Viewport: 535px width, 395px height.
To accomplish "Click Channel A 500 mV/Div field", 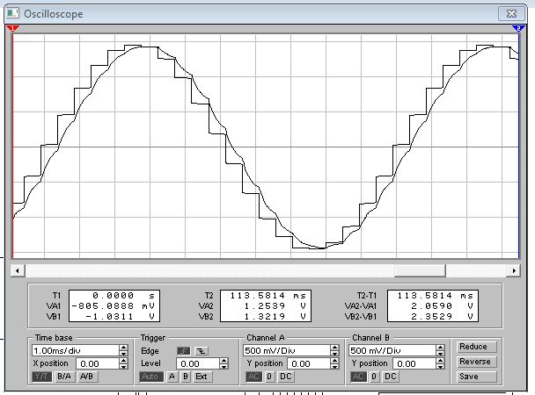I will click(x=287, y=350).
